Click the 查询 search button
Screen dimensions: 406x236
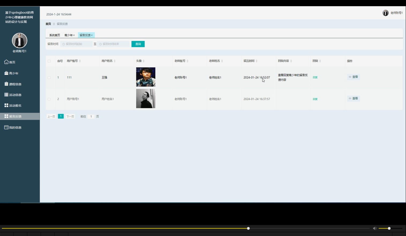click(x=138, y=44)
